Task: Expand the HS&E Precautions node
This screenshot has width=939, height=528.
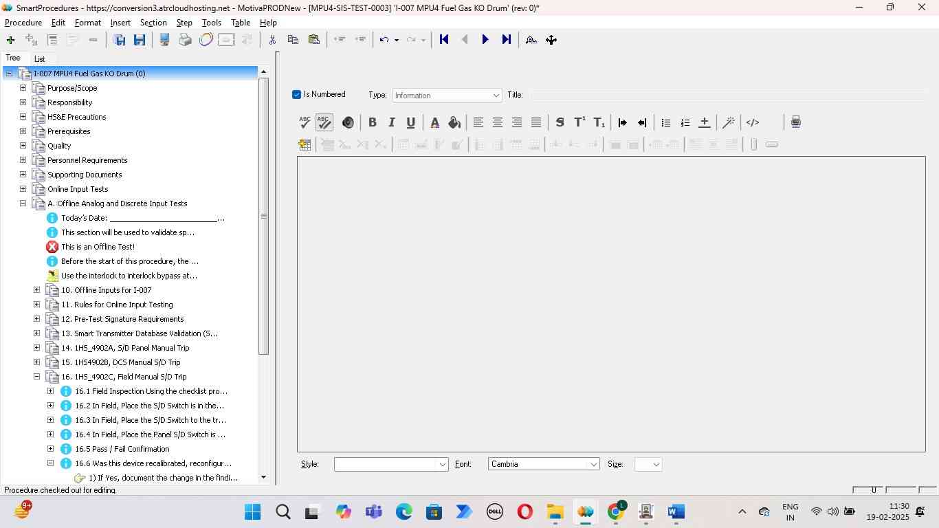Action: click(x=23, y=117)
